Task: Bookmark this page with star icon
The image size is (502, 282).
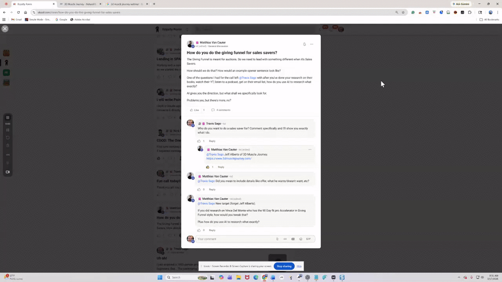Action: click(x=403, y=12)
